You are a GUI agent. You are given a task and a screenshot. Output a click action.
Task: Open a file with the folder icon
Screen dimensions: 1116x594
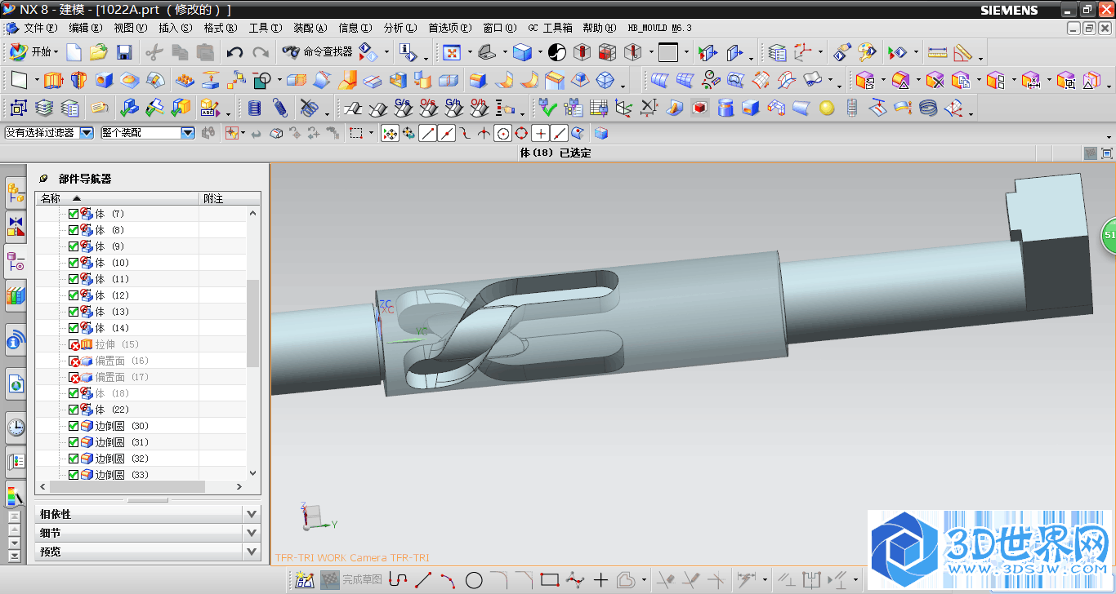pos(99,52)
